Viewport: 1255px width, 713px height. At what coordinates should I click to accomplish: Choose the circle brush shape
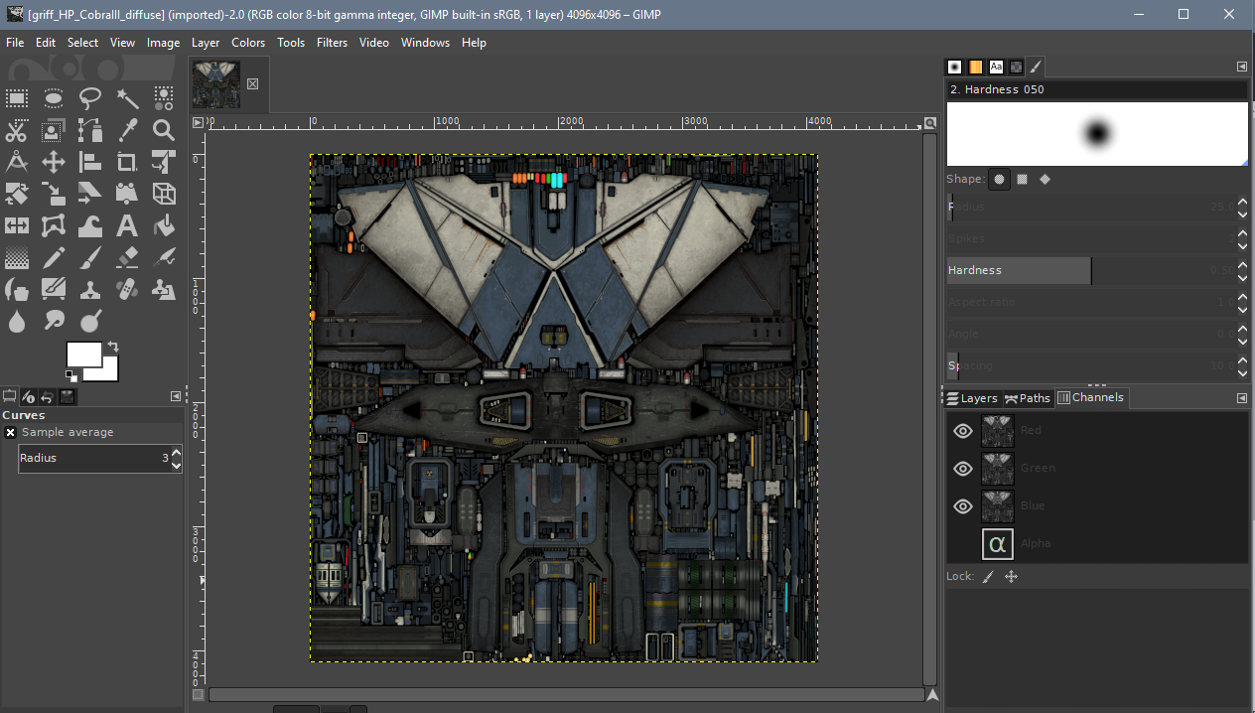pyautogui.click(x=999, y=180)
